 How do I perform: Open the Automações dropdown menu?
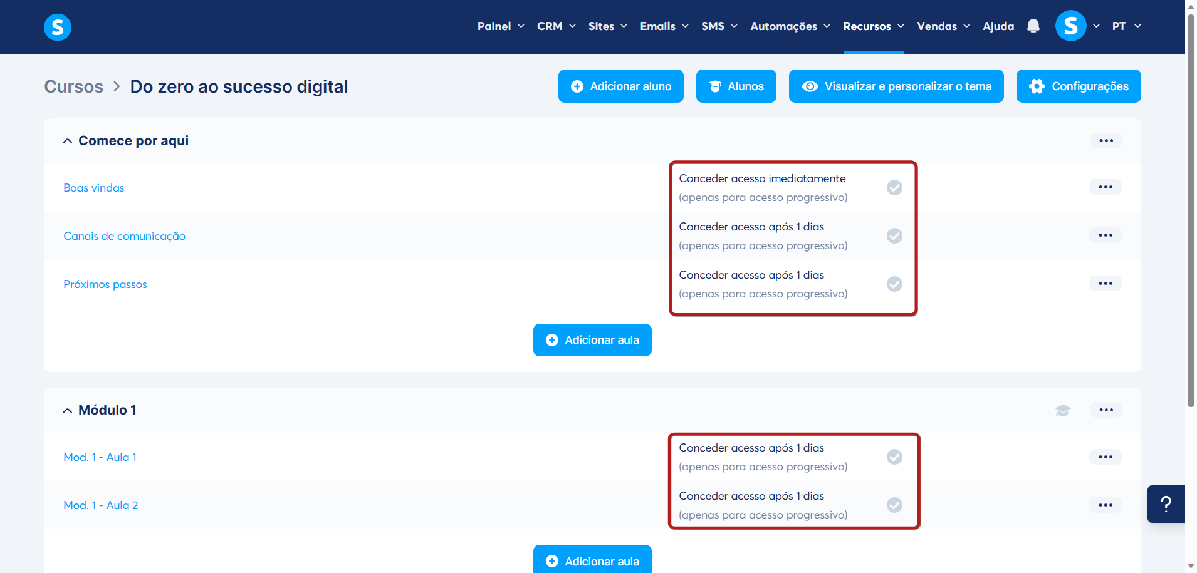pyautogui.click(x=790, y=26)
